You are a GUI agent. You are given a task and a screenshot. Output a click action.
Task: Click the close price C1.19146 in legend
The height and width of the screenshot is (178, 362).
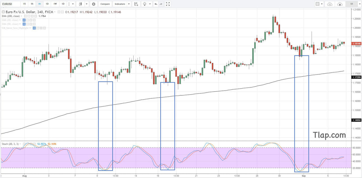[115, 12]
